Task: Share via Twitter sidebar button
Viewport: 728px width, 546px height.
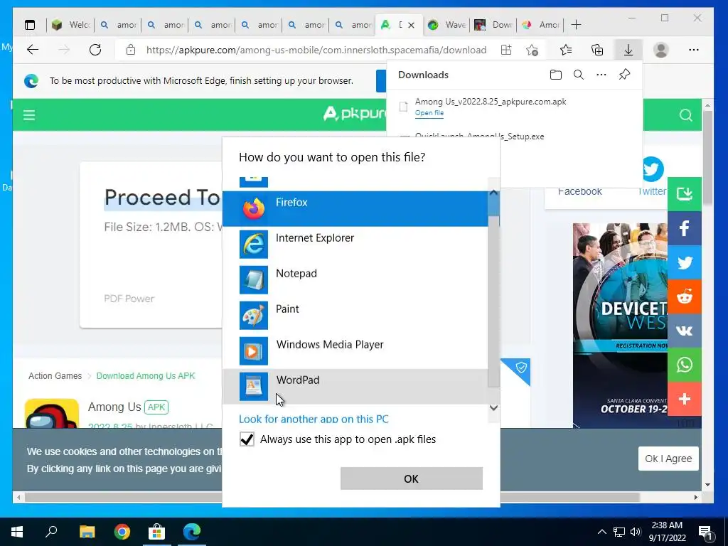Action: click(x=685, y=263)
